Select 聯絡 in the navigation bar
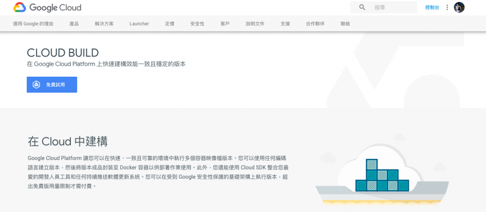Screen dimensions: 486x212 pyautogui.click(x=345, y=24)
